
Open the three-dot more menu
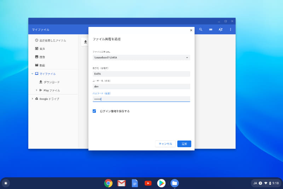tap(231, 29)
